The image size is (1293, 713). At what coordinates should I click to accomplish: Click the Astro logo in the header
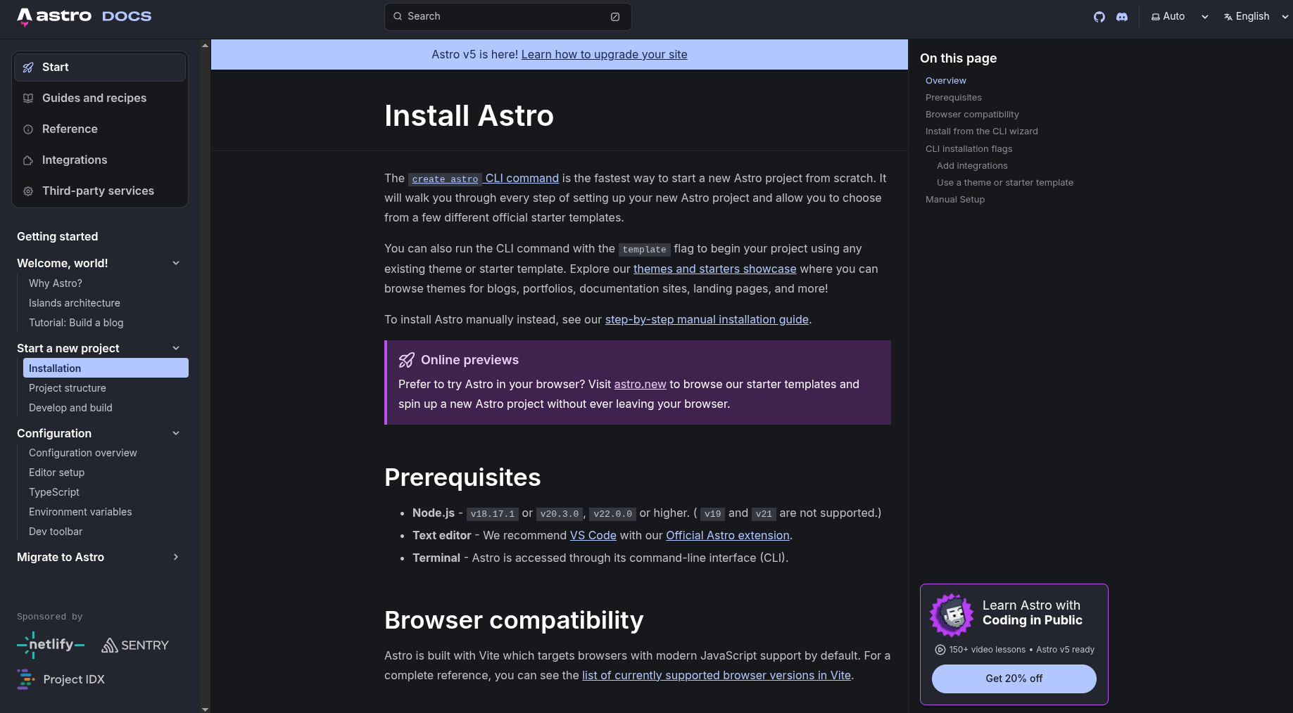point(54,15)
